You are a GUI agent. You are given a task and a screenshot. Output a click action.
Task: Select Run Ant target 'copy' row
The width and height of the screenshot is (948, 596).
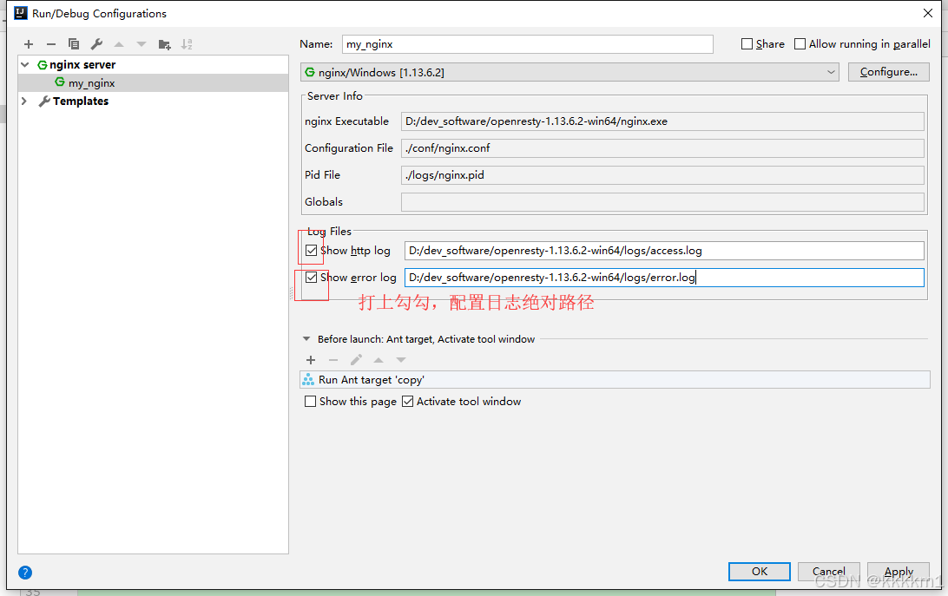point(615,380)
